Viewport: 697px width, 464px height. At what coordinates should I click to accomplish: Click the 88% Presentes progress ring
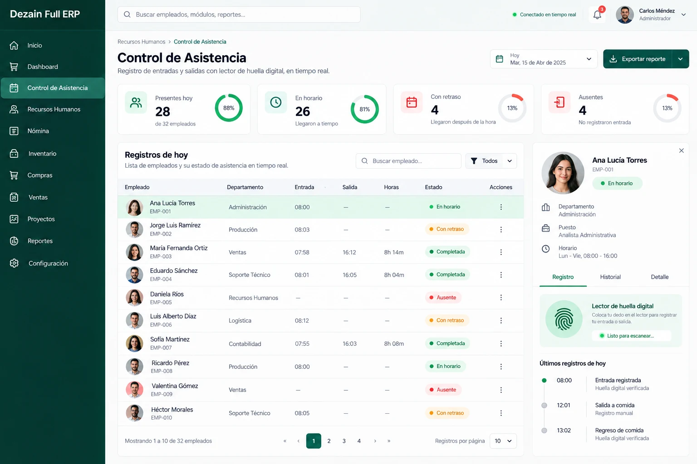229,108
